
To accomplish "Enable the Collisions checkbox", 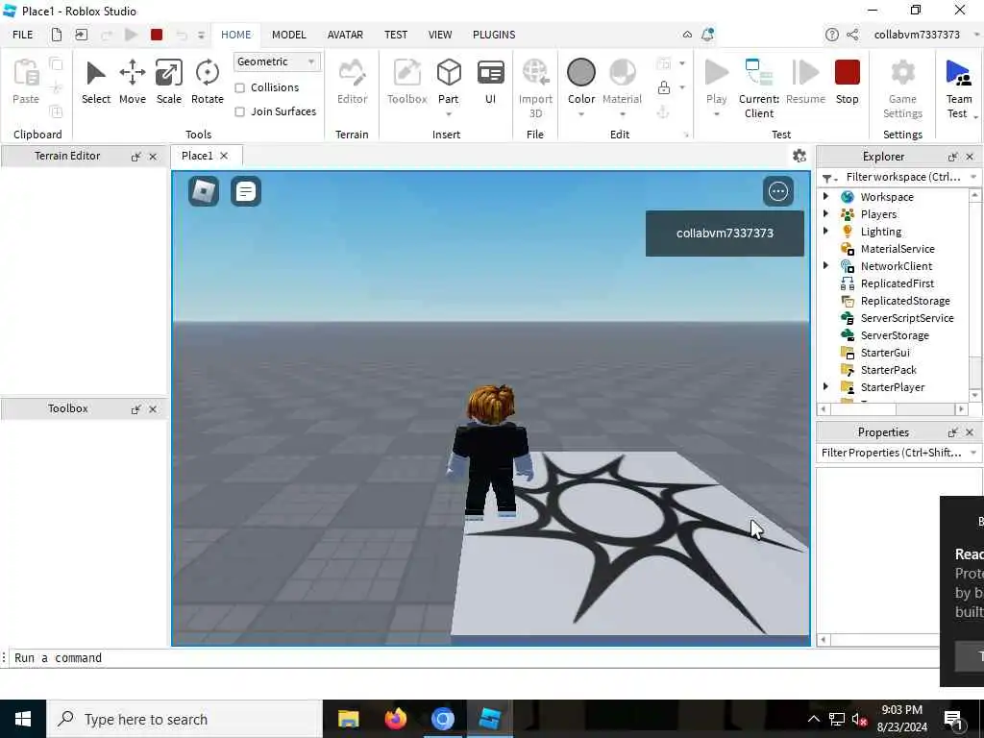I will tap(239, 87).
